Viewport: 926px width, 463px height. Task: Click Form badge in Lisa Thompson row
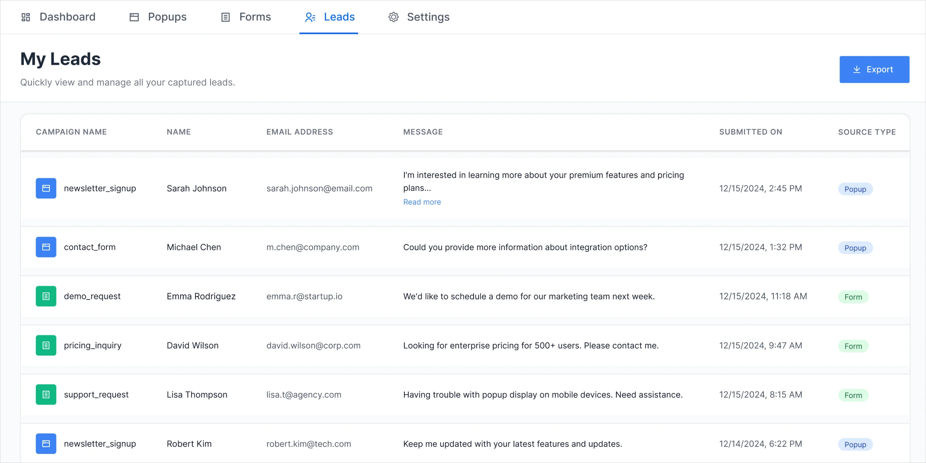(x=853, y=395)
